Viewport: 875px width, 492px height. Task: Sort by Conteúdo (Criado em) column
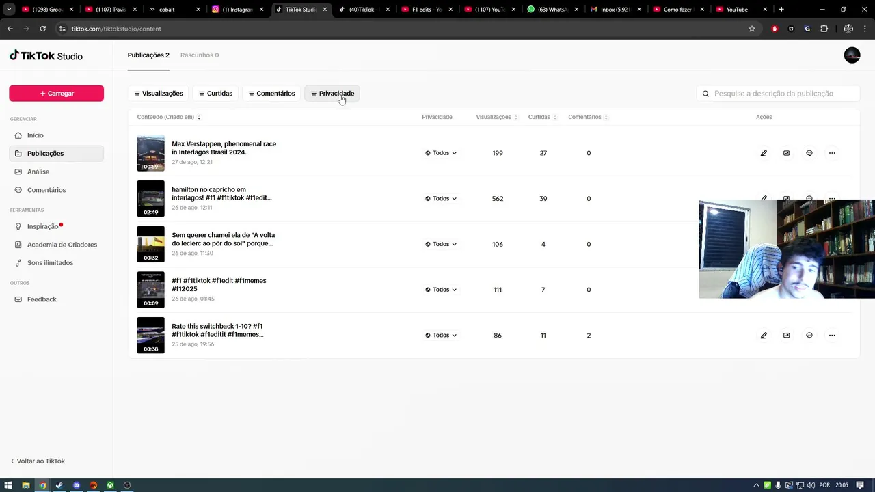tap(169, 117)
